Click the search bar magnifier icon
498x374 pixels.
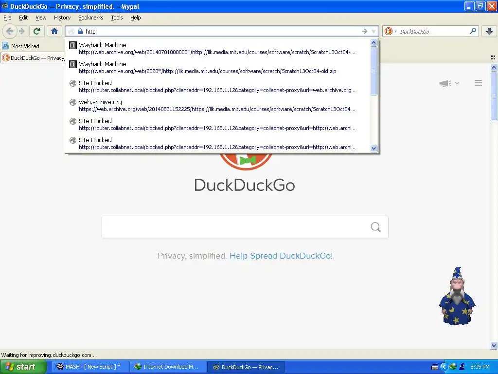pos(473,31)
